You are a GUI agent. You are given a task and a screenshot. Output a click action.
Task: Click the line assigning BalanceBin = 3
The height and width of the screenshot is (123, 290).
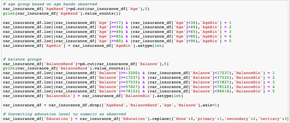[139, 82]
